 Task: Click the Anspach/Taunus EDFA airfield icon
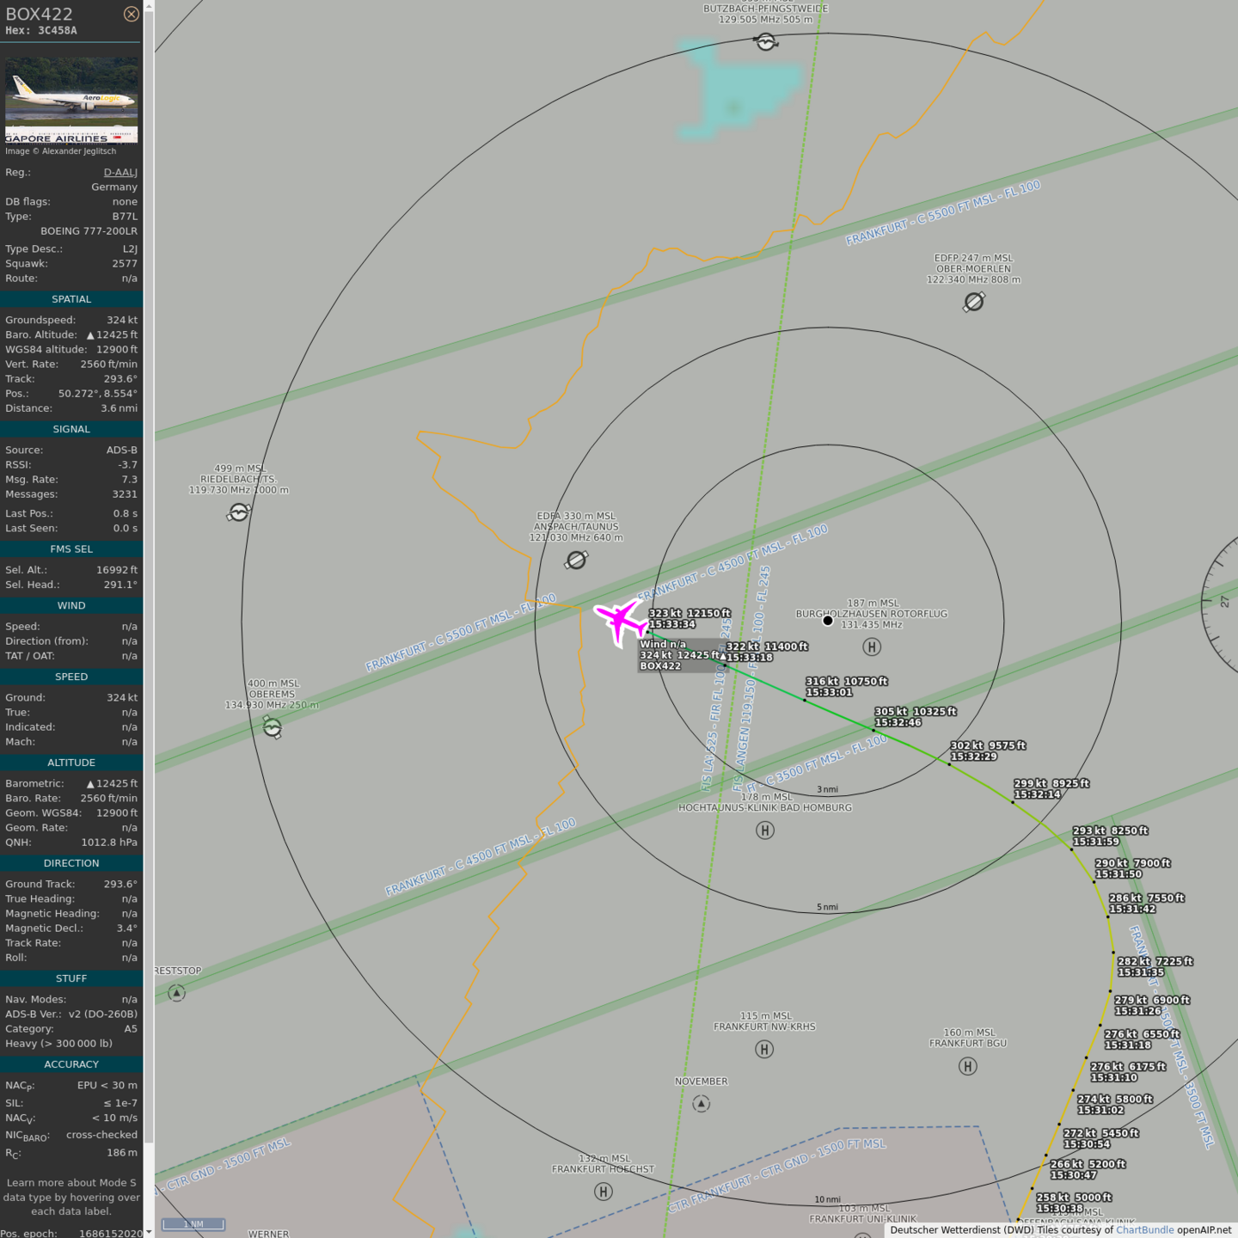(x=576, y=561)
